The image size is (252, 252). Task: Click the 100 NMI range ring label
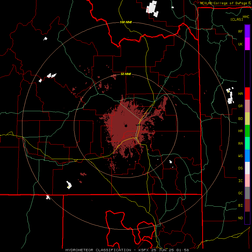[x=126, y=22]
